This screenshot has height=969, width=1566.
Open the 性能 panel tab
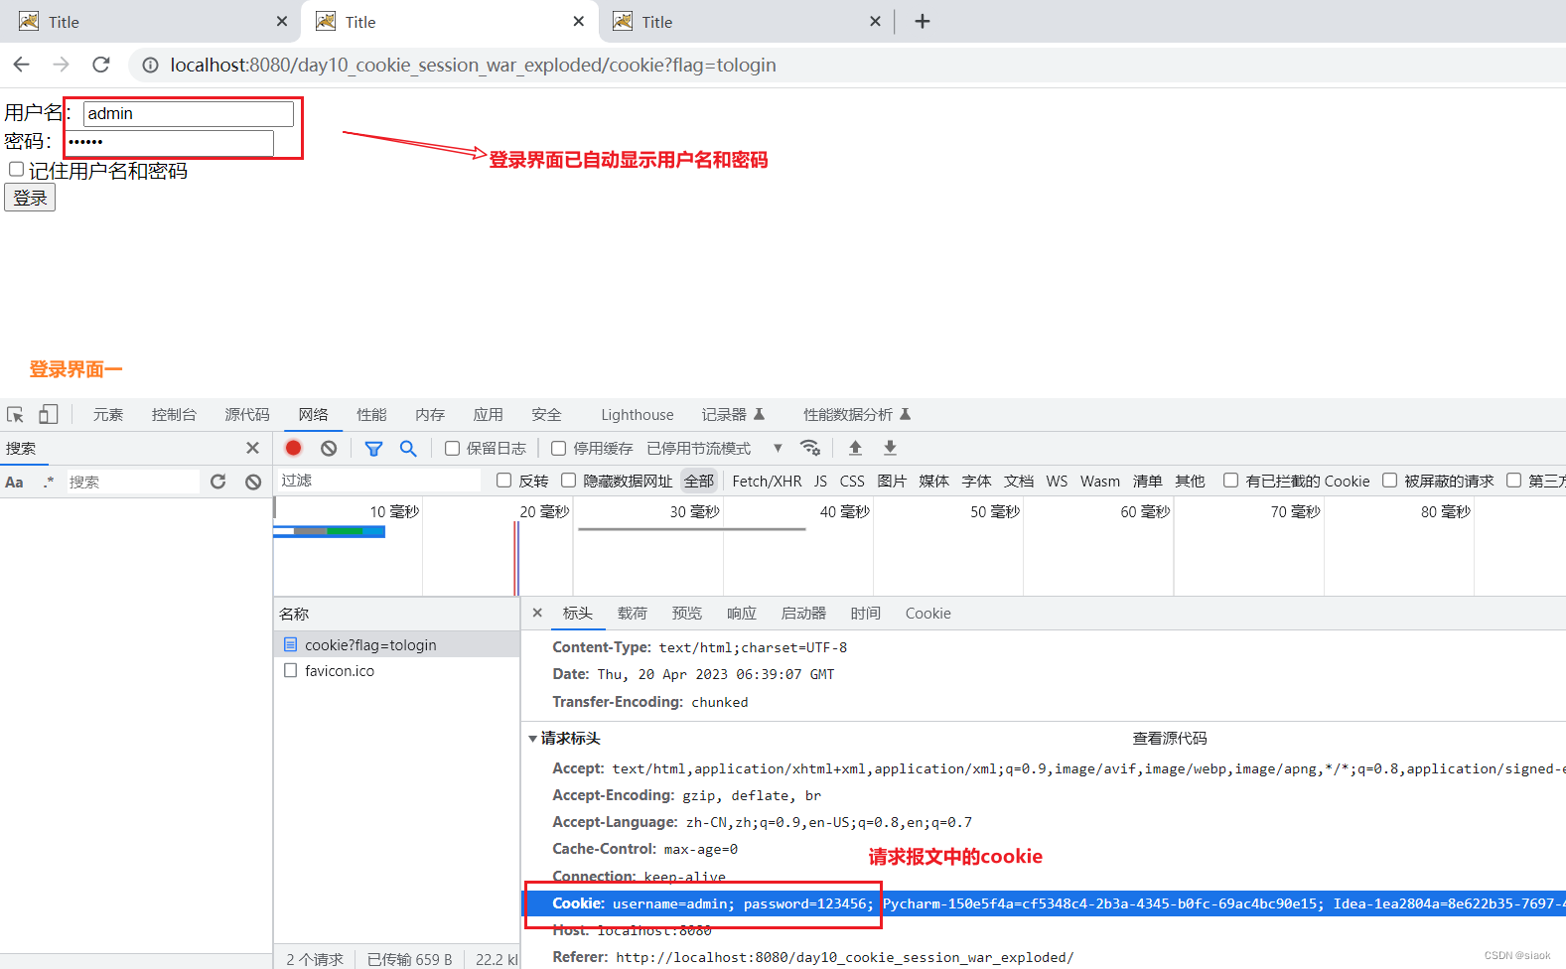(371, 414)
